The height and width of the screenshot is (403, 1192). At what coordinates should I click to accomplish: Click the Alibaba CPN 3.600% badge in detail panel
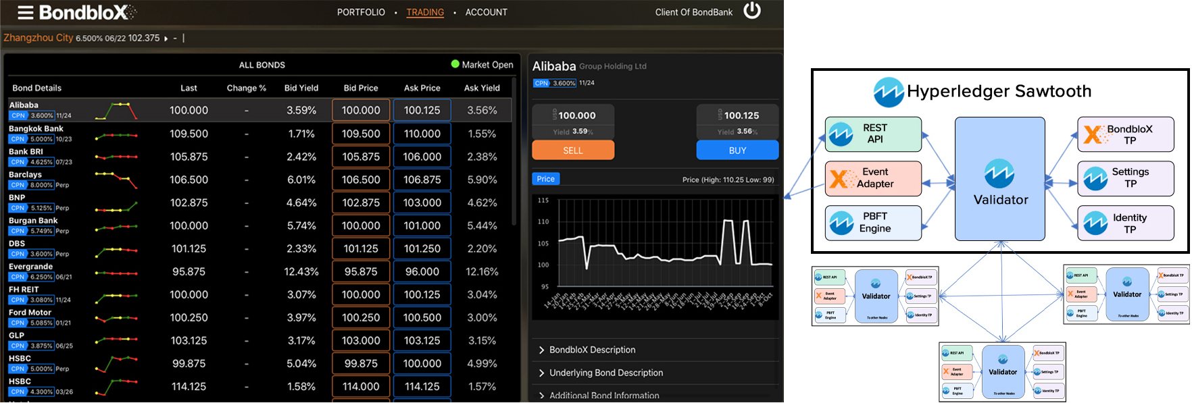pos(555,83)
